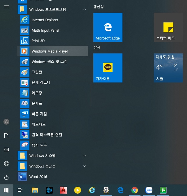Screen dimensions: 187x196
Task: Click the 그림판 paint icon
Action: pos(25,72)
